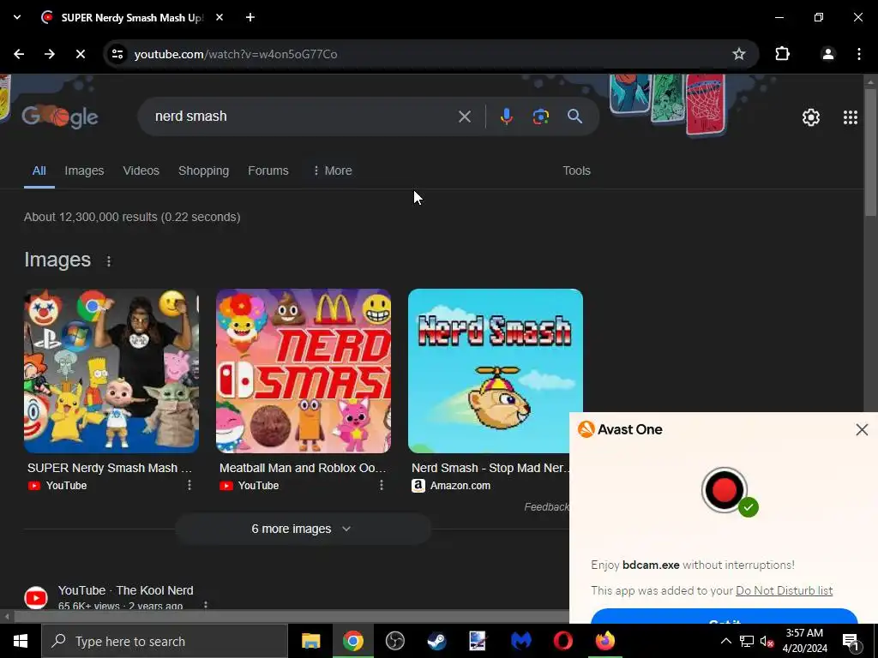This screenshot has height=658, width=878.
Task: Bookmark this page with the star
Action: click(x=739, y=54)
